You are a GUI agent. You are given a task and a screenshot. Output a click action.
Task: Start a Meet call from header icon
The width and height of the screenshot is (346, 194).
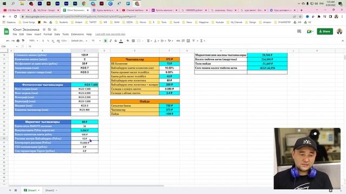coord(309,31)
